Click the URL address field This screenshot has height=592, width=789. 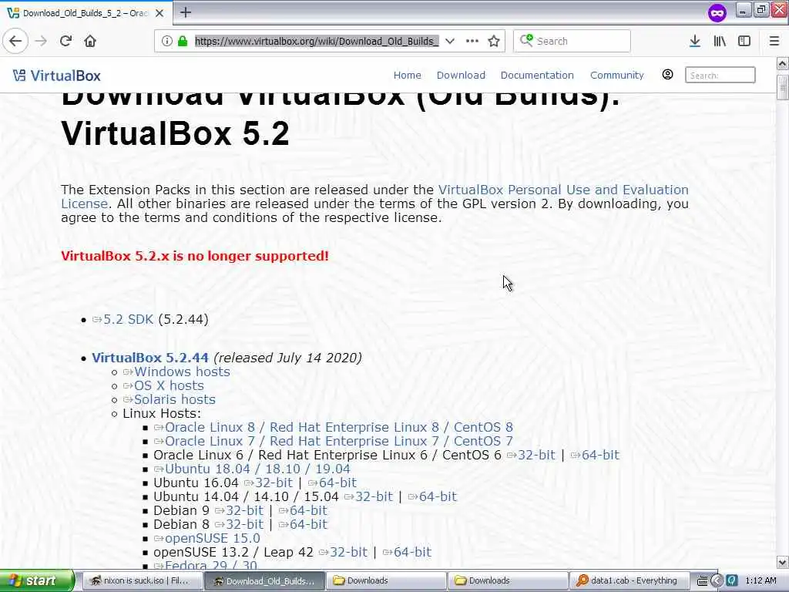coord(317,42)
